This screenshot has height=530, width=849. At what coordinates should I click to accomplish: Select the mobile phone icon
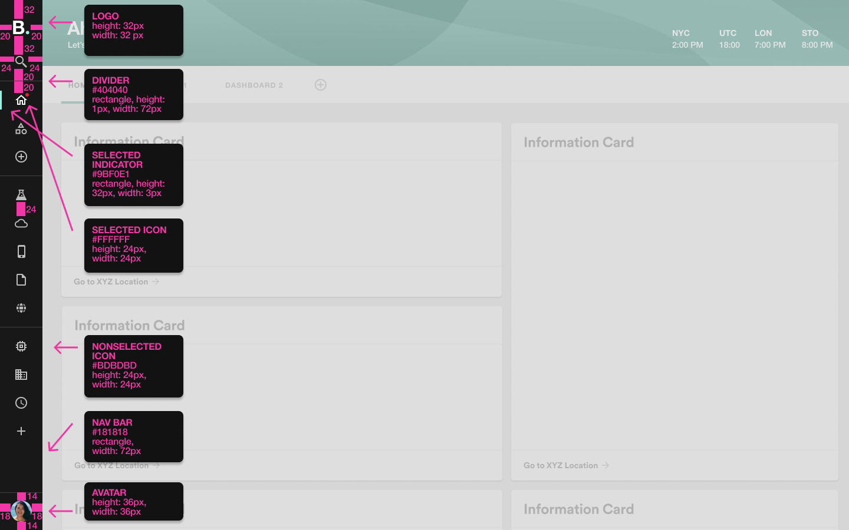[21, 251]
